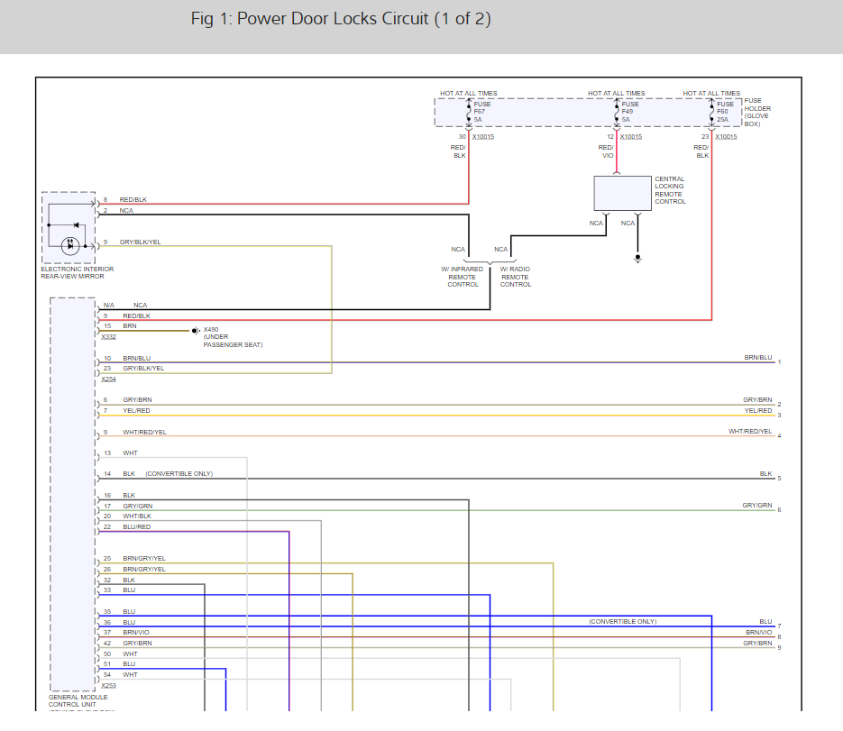
Task: Select the FUSE HOLDER (GLOVE BOX) label
Action: tap(757, 112)
